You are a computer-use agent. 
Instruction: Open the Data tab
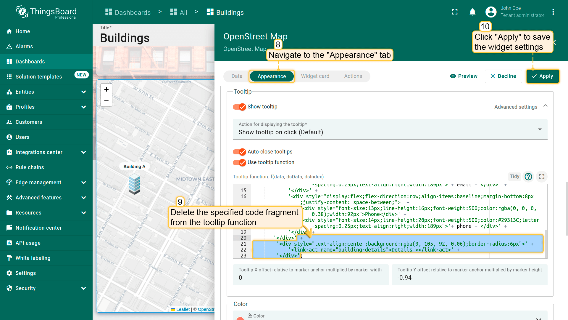[x=237, y=76]
